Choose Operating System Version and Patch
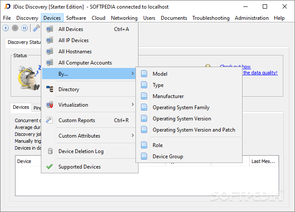295x212 pixels. [189, 129]
